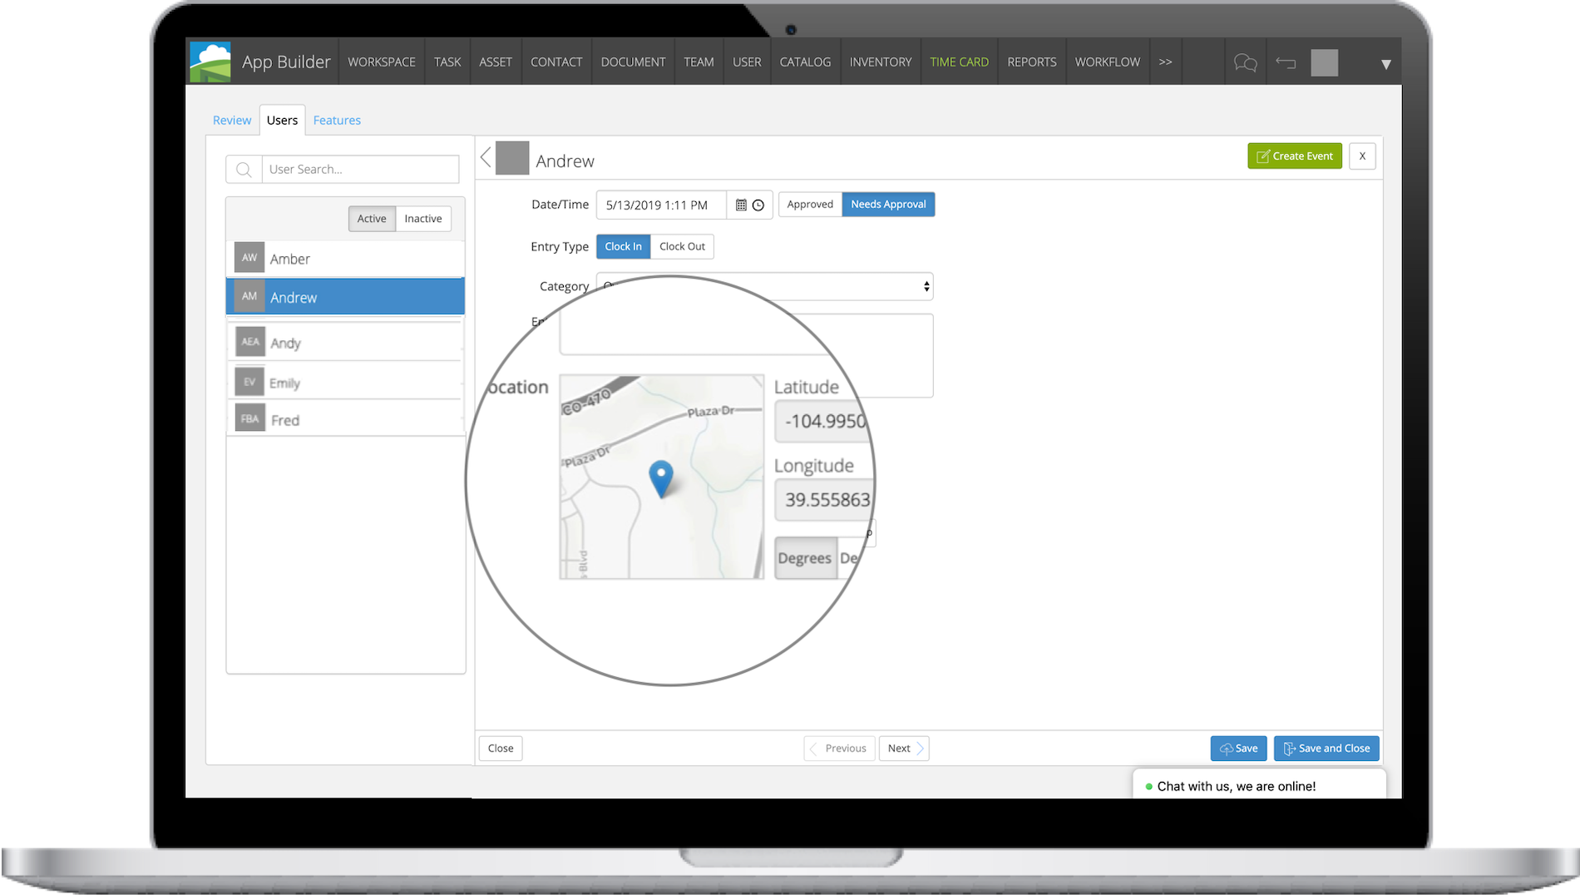This screenshot has height=895, width=1580.
Task: Open the calendar picker for Date/Time
Action: 741,205
